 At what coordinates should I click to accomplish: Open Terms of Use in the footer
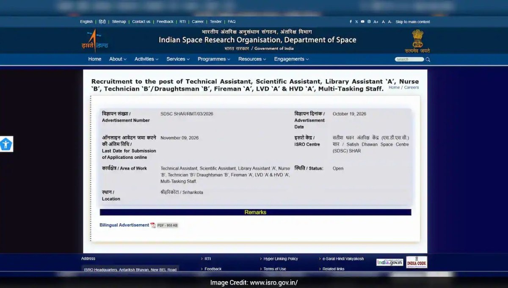275,269
